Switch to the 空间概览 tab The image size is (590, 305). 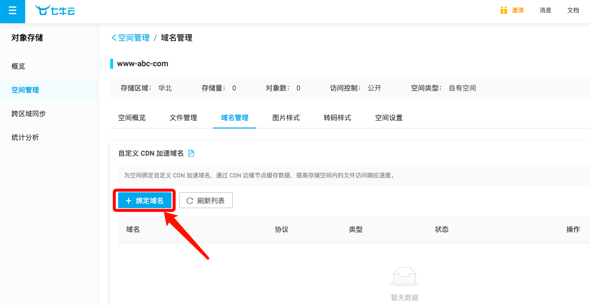(132, 118)
